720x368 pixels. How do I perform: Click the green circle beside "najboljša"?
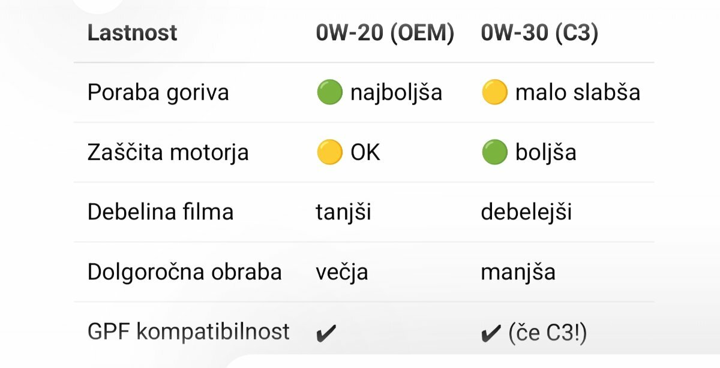pyautogui.click(x=329, y=93)
